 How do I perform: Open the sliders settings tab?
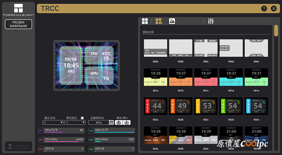(x=211, y=21)
